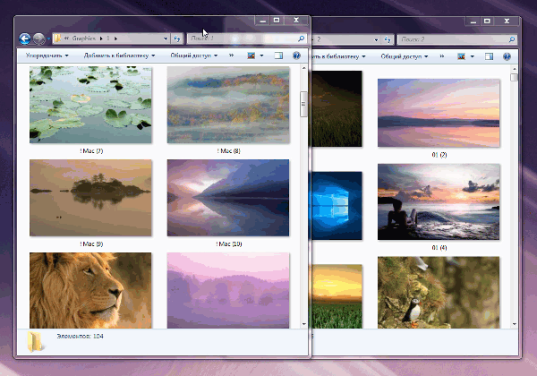Open recent pages arrow beside Forward button
Screen dimensions: 537x376
(48, 38)
